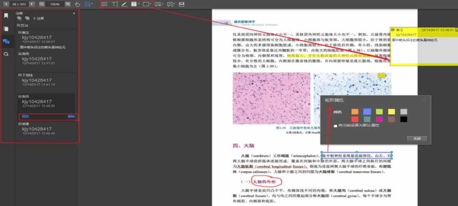The height and width of the screenshot is (206, 458).
Task: Collapse the 页38 annotation group
Action: (x=18, y=25)
